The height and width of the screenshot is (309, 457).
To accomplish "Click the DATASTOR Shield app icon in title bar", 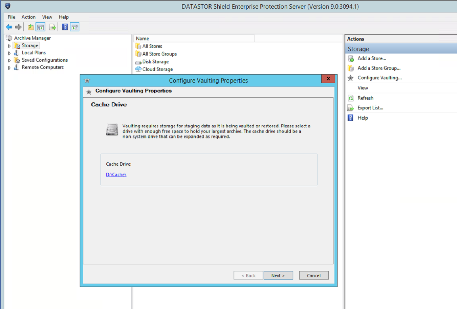I will (8, 6).
